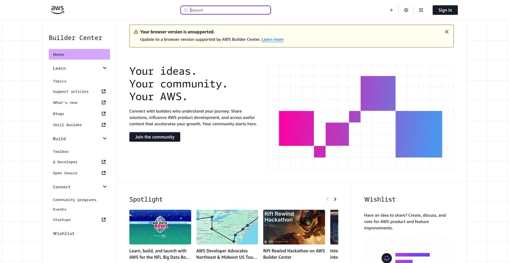The width and height of the screenshot is (509, 263).
Task: Open What's new in sidebar
Action: [65, 103]
